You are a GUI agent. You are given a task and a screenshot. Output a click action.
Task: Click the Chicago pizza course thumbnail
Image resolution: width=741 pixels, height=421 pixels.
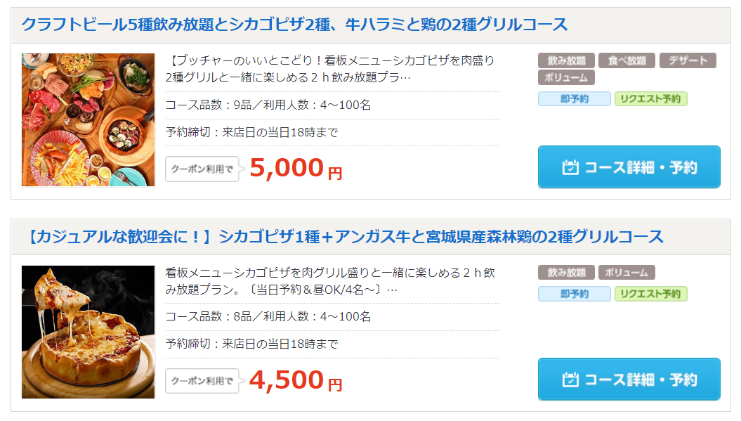(x=88, y=332)
